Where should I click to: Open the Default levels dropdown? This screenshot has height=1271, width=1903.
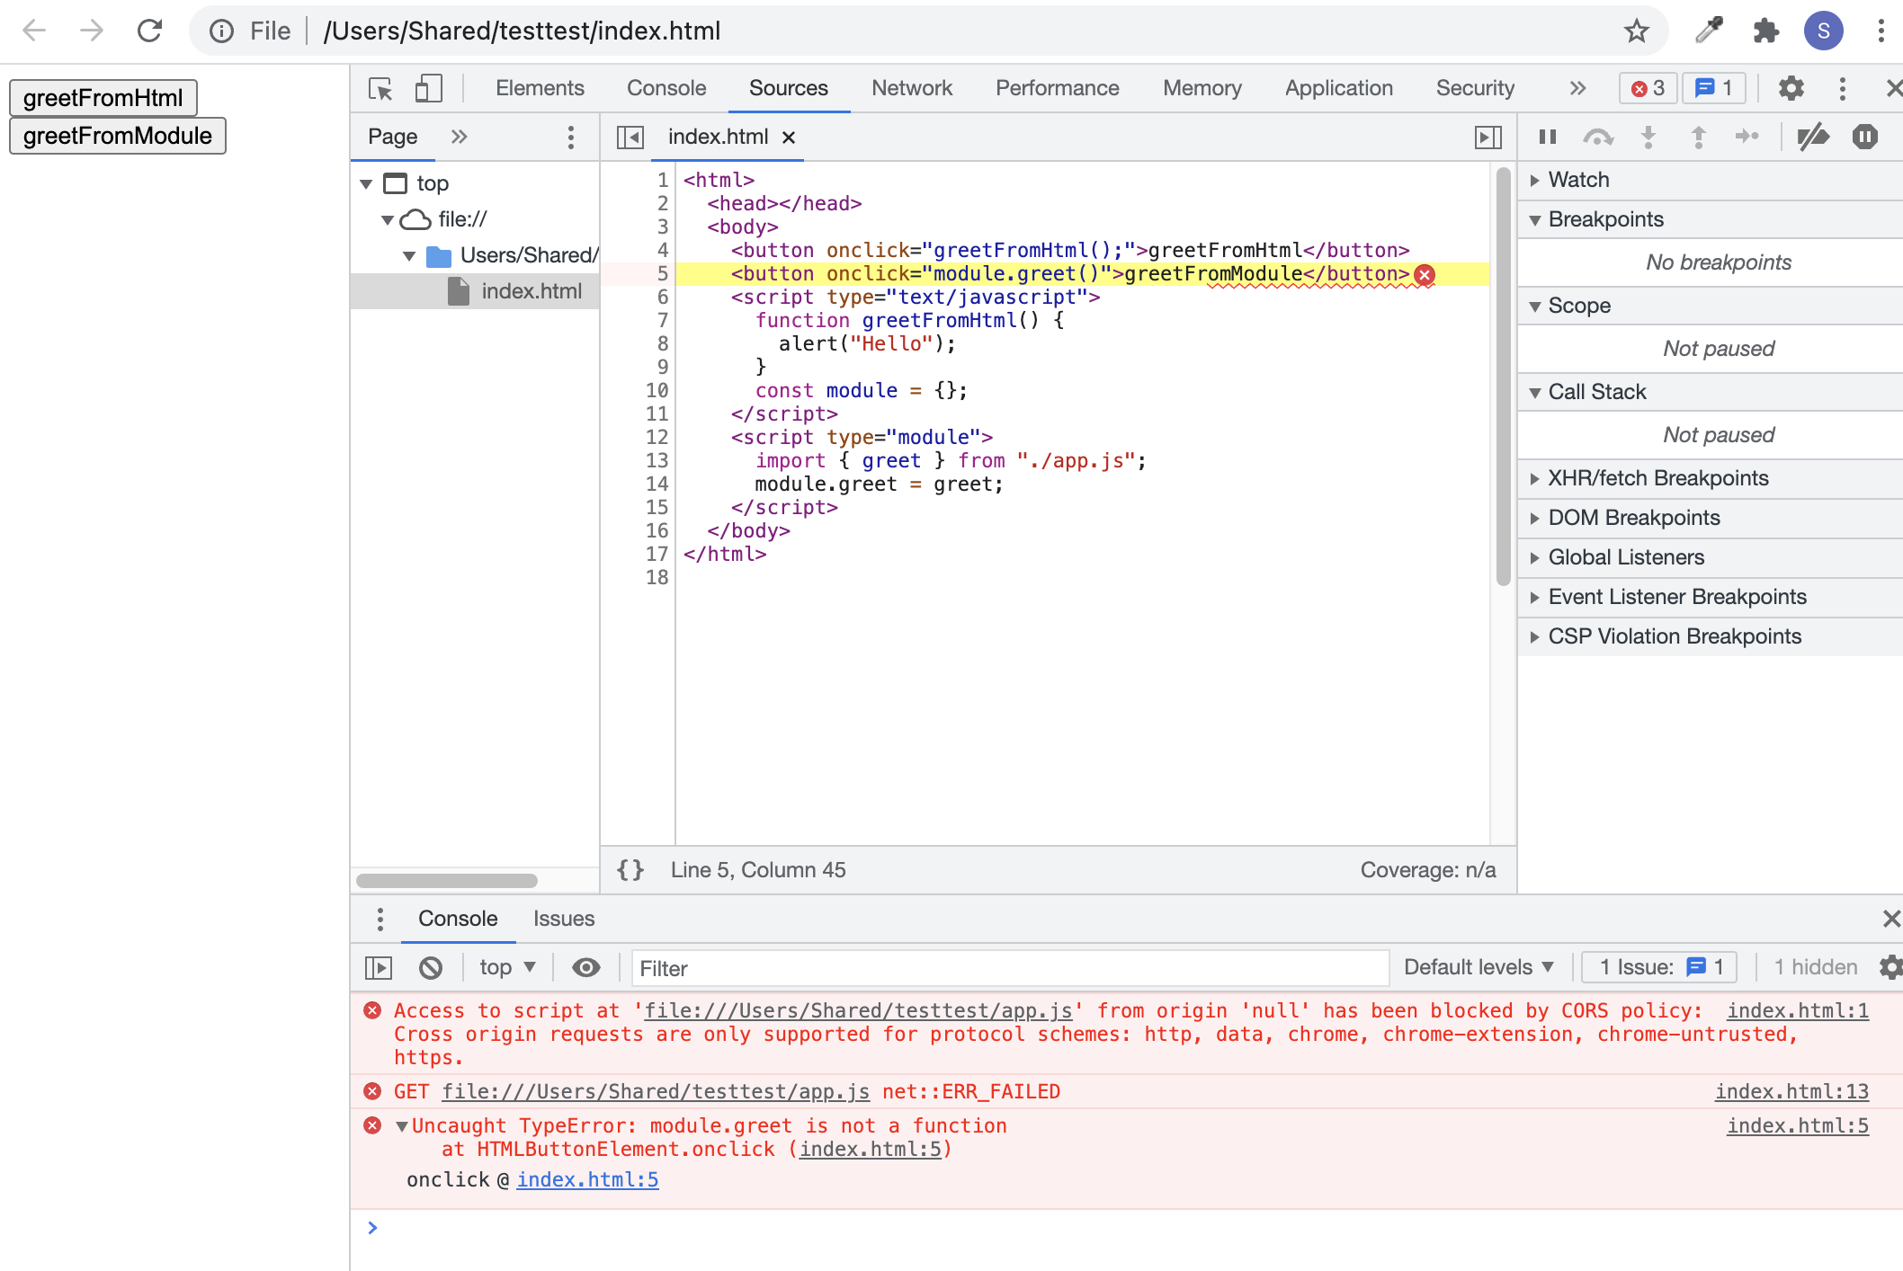pos(1478,967)
